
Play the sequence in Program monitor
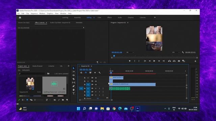pos(154,61)
